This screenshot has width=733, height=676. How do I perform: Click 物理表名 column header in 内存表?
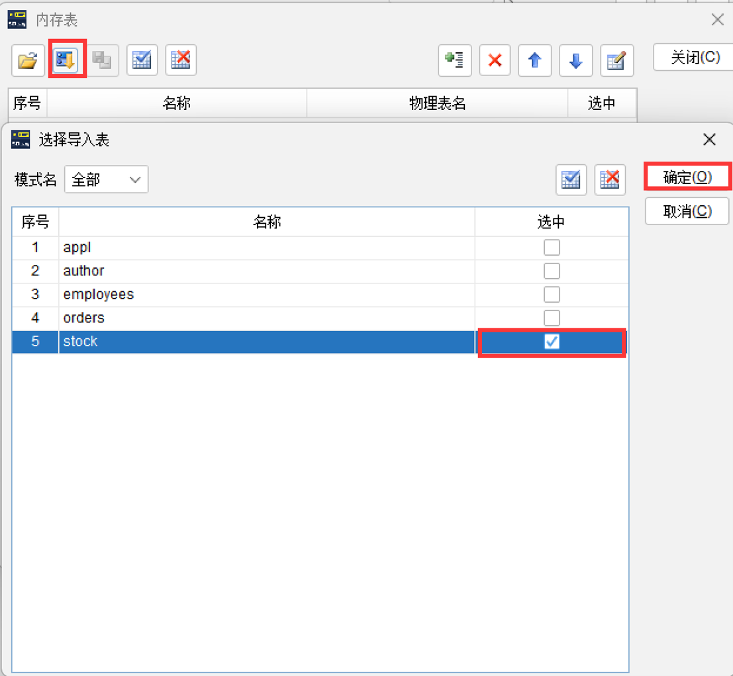(x=437, y=103)
